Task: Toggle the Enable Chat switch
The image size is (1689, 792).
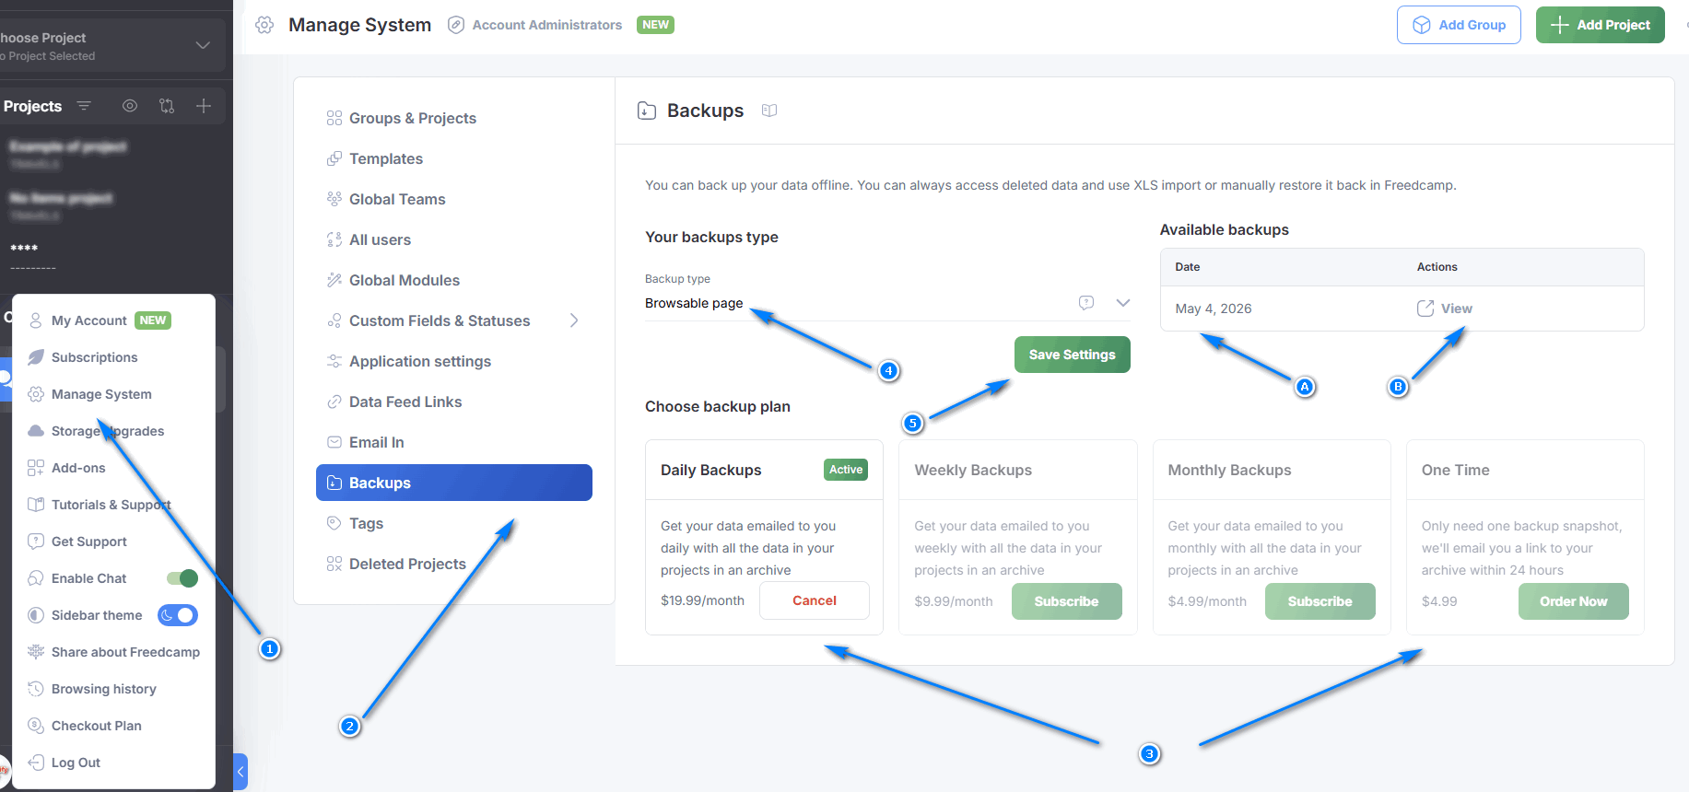Action: [x=182, y=578]
